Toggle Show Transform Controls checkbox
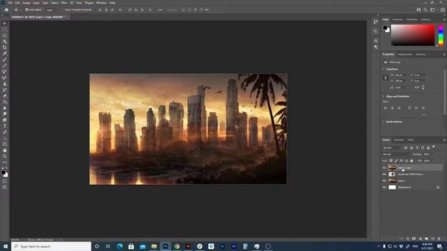The width and height of the screenshot is (447, 251). 63,10
